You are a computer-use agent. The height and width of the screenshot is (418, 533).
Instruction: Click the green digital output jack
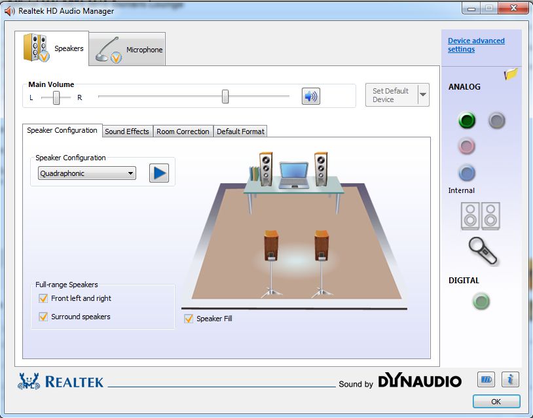[x=481, y=301]
